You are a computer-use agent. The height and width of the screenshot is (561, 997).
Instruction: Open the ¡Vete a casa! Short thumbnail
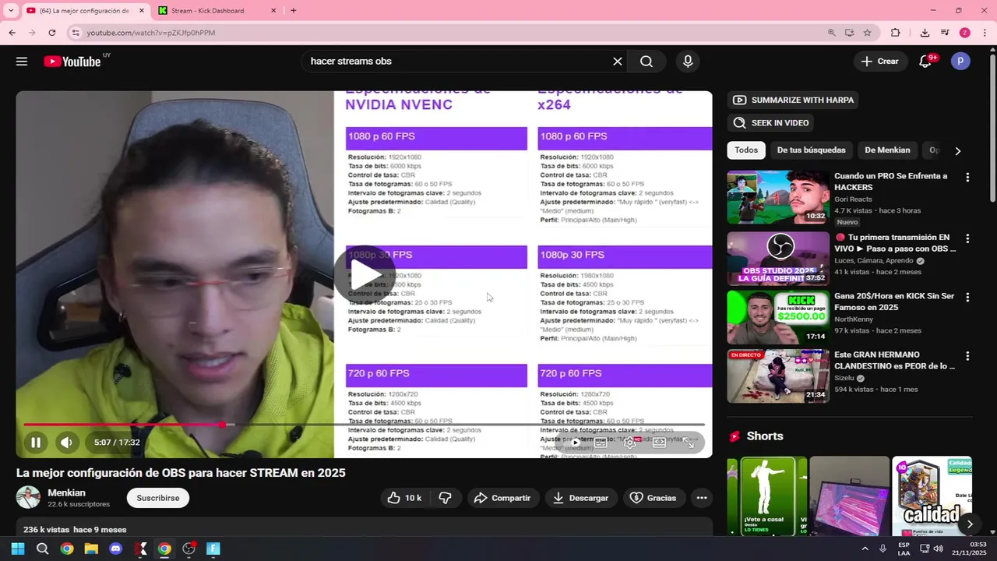click(x=767, y=496)
